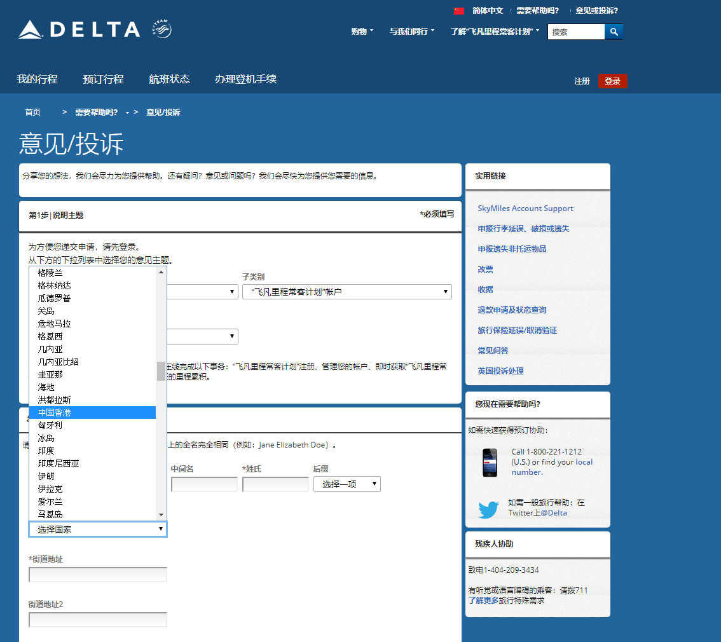
Task: Select 圭亚那 in country list
Action: pos(92,374)
